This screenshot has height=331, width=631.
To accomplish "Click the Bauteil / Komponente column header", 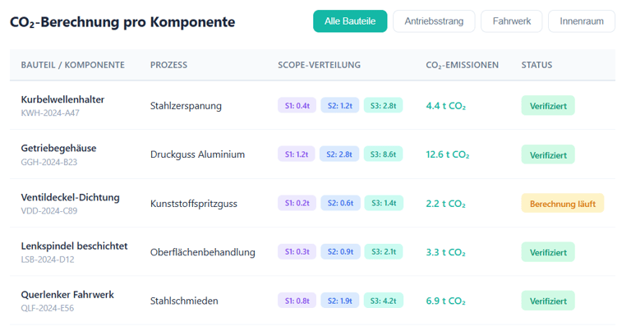I will pyautogui.click(x=72, y=65).
